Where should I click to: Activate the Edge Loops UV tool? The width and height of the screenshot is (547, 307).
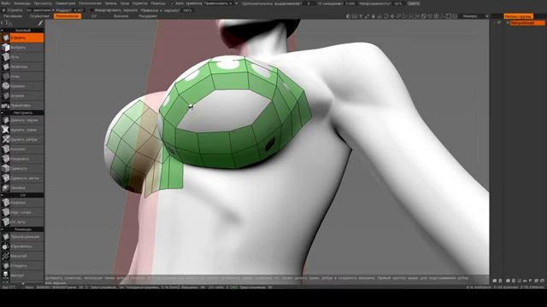pyautogui.click(x=22, y=212)
